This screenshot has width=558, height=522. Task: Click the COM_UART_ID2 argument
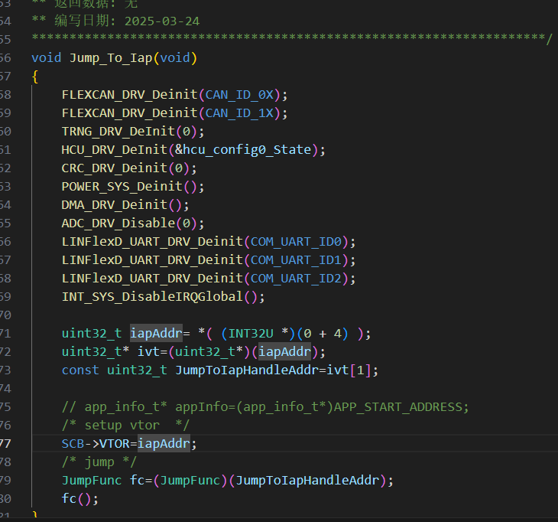[297, 278]
